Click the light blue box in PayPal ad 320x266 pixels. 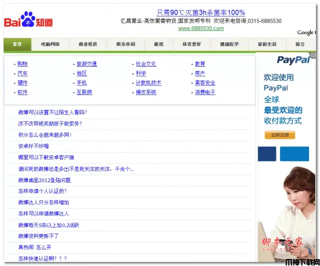click(x=294, y=154)
